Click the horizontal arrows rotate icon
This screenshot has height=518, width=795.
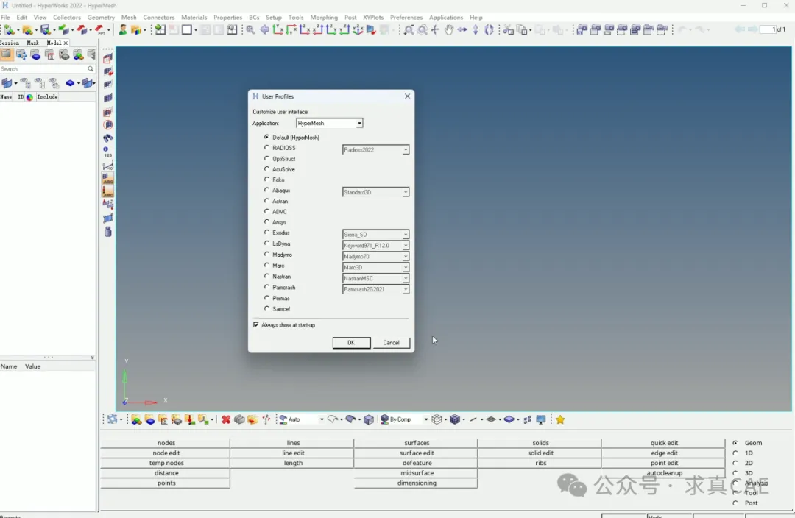(x=462, y=30)
